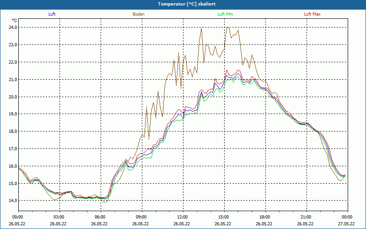Click the brown Boden legend label
Image resolution: width=366 pixels, height=229 pixels.
click(139, 14)
